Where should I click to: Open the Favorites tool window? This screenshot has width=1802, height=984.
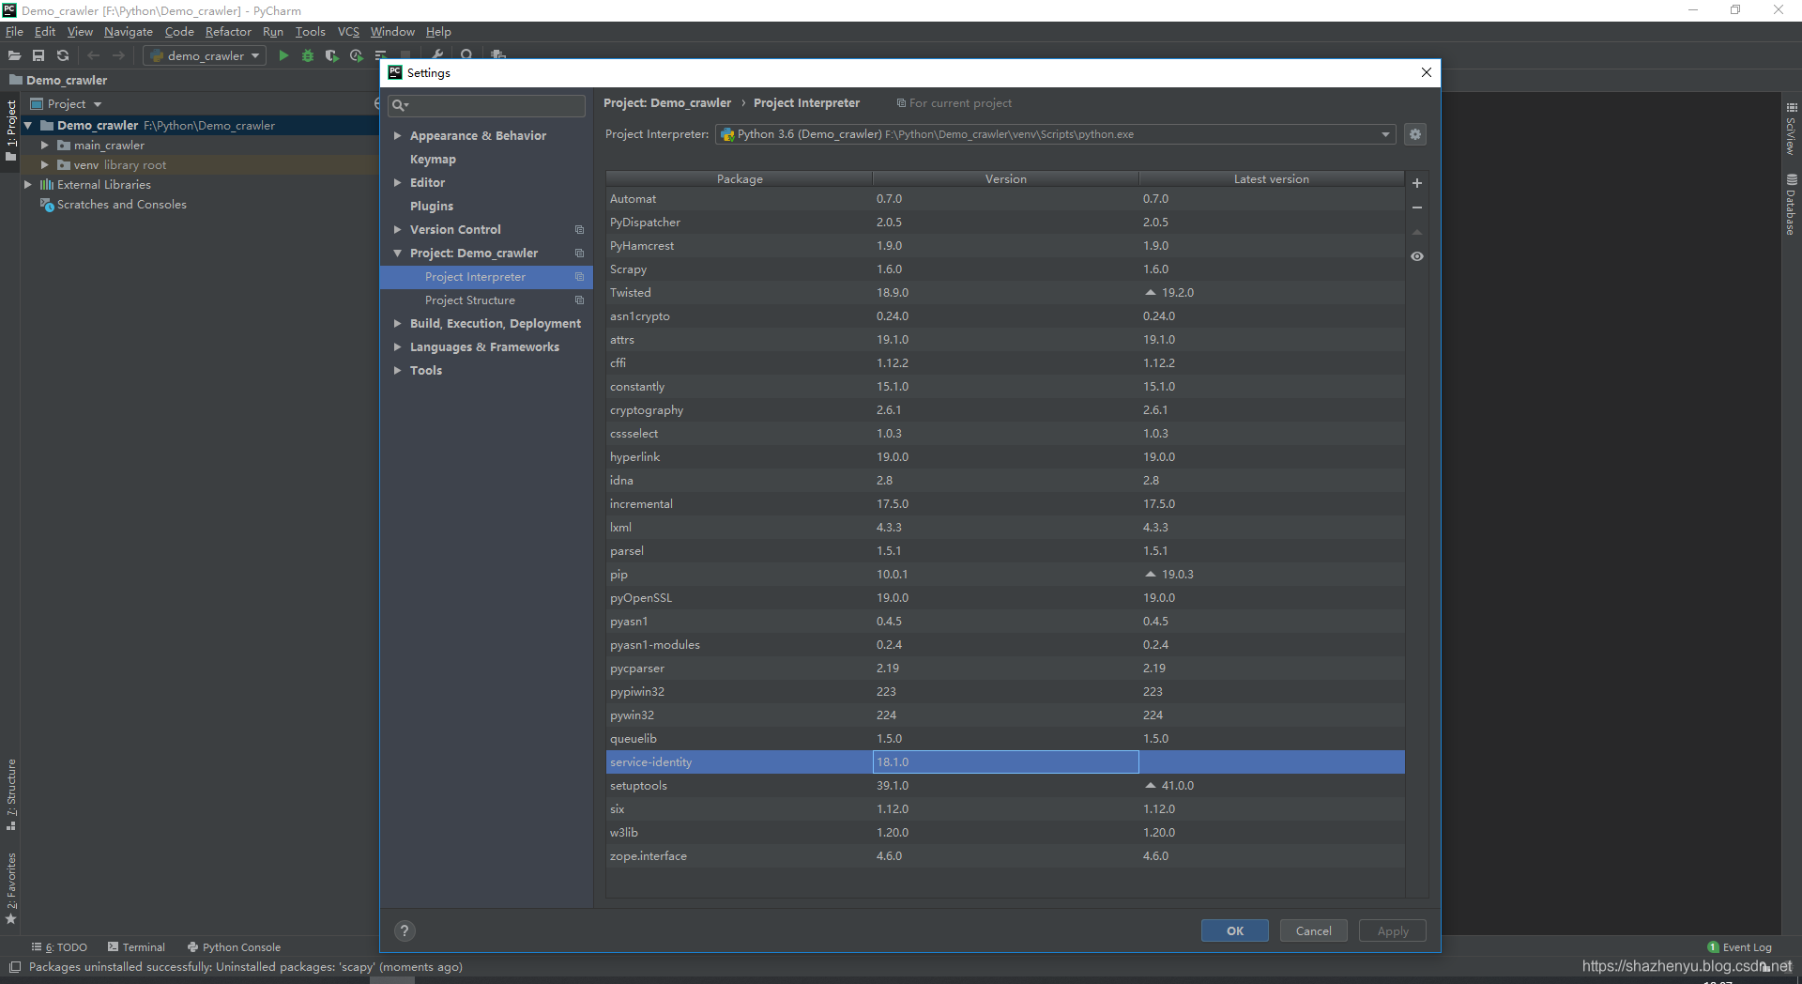pyautogui.click(x=11, y=887)
